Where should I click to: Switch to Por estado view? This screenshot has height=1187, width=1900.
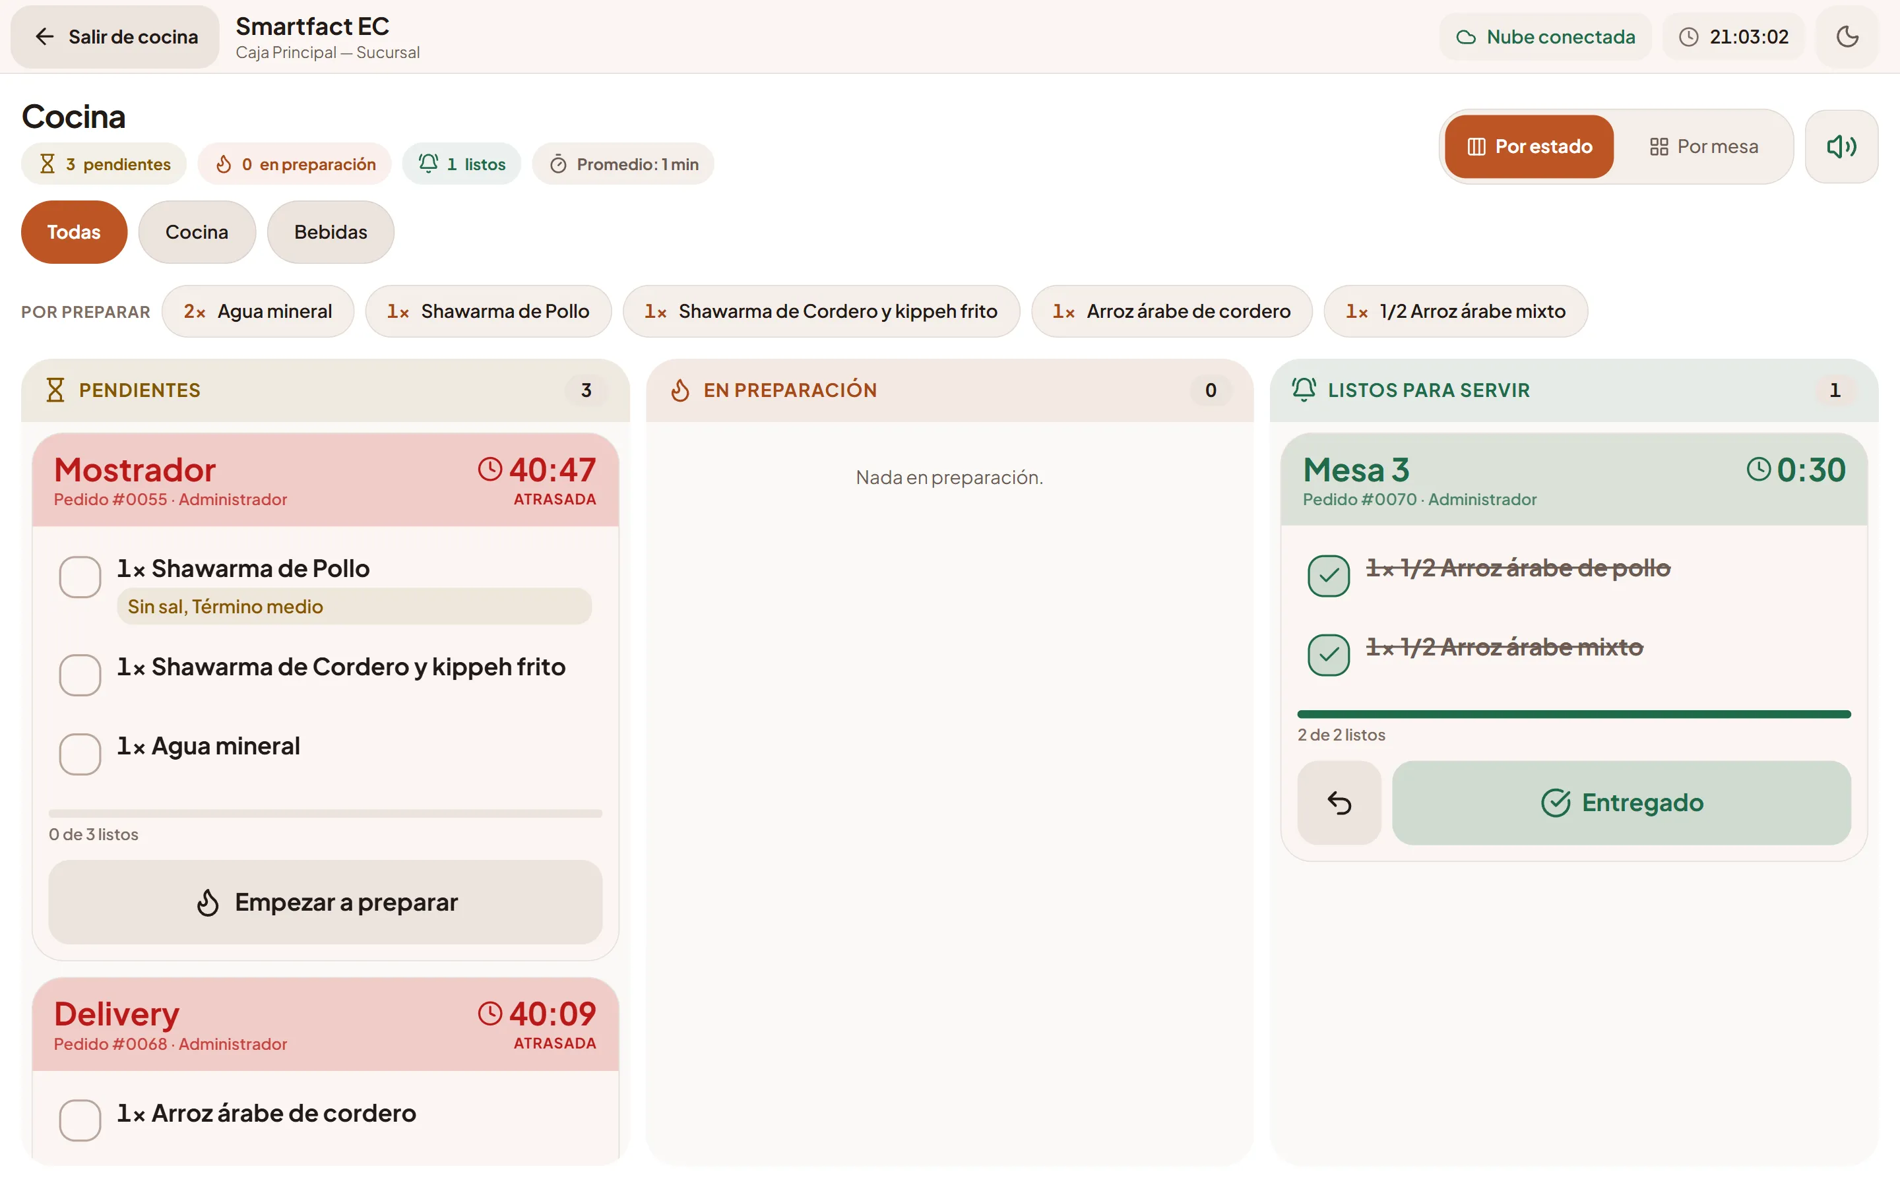1529,147
